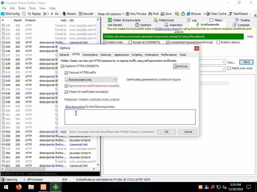Image resolution: width=257 pixels, height=192 pixels.
Task: Click the Capturing status indicator
Action: pyautogui.click(x=9, y=179)
